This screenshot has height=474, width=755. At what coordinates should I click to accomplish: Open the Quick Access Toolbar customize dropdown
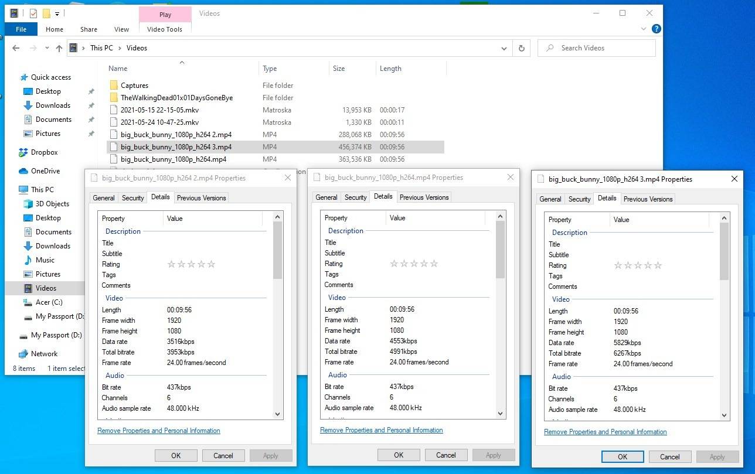point(57,13)
